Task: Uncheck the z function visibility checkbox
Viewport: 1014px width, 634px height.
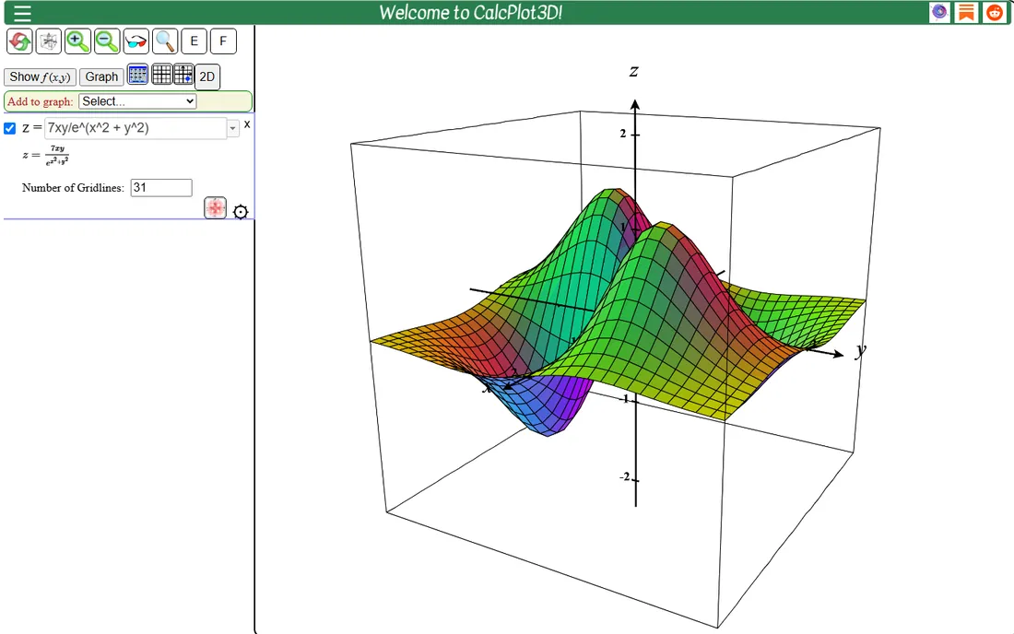Action: pyautogui.click(x=10, y=128)
